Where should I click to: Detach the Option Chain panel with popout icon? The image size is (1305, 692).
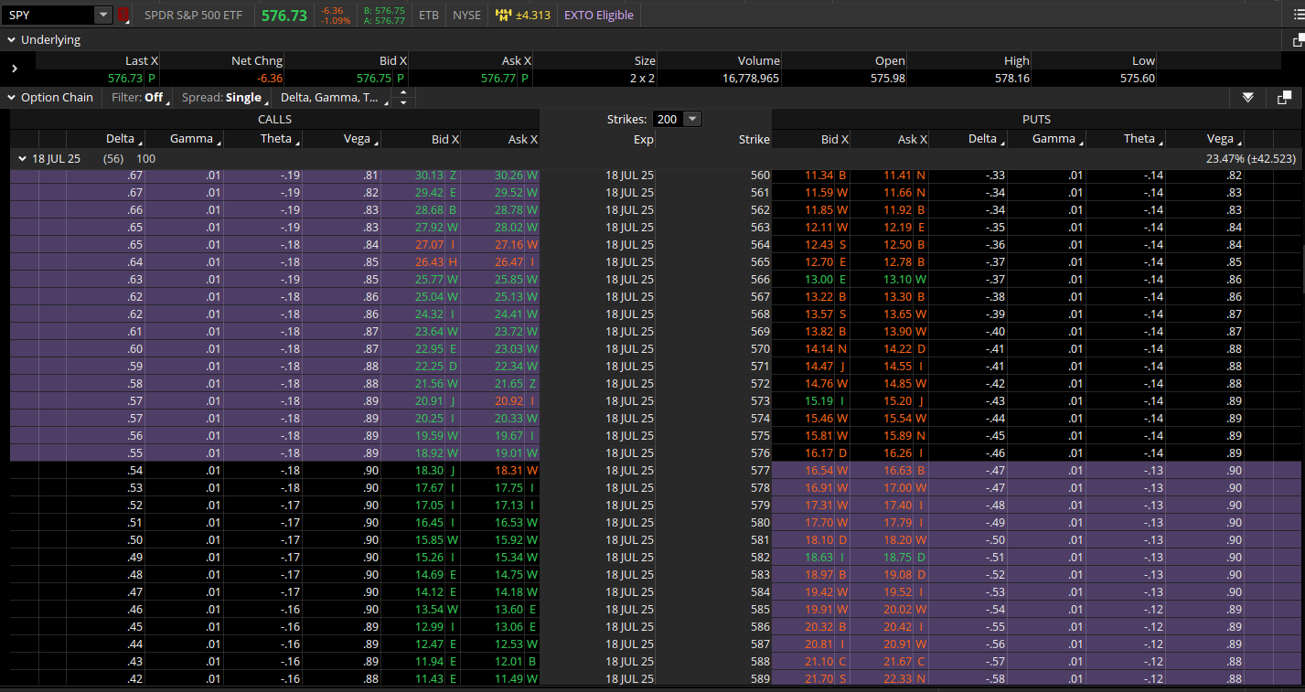point(1284,98)
